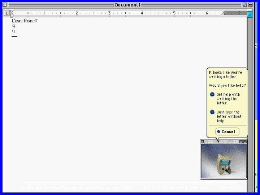Collapse Document1 window with windowshade box
Screen dimensions: 260x195
pyautogui.click(x=251, y=5)
